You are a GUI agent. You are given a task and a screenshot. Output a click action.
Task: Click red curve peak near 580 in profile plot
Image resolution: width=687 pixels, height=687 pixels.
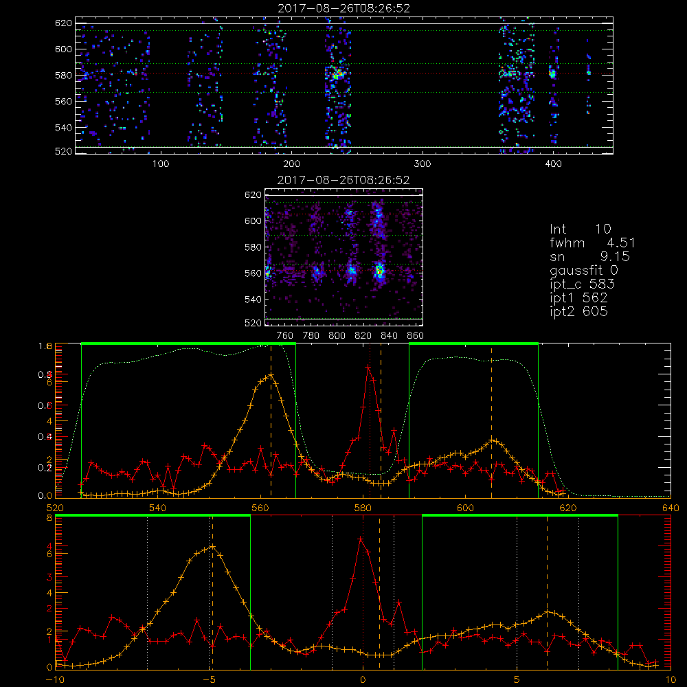[x=368, y=367]
